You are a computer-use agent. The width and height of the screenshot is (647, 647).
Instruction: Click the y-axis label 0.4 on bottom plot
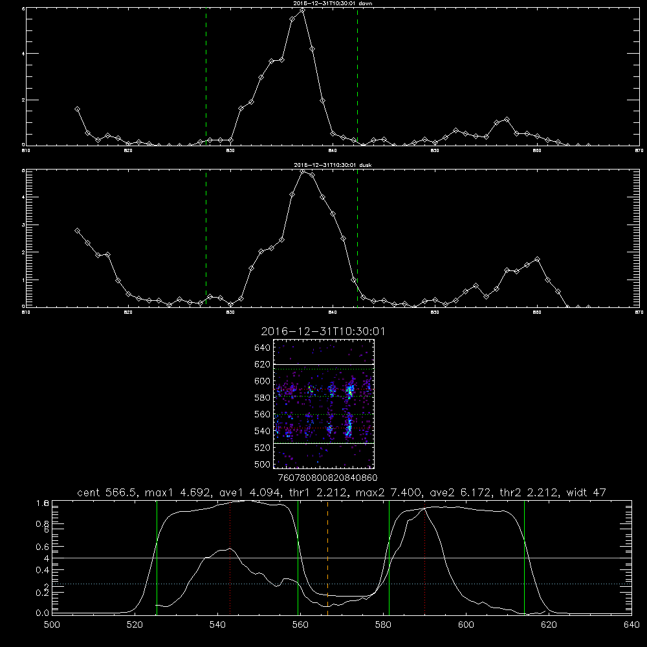click(x=43, y=570)
